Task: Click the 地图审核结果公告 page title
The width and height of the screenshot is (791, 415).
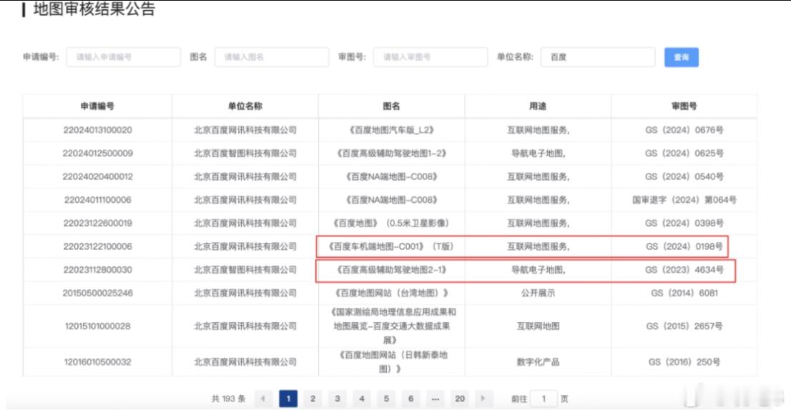Action: 94,9
